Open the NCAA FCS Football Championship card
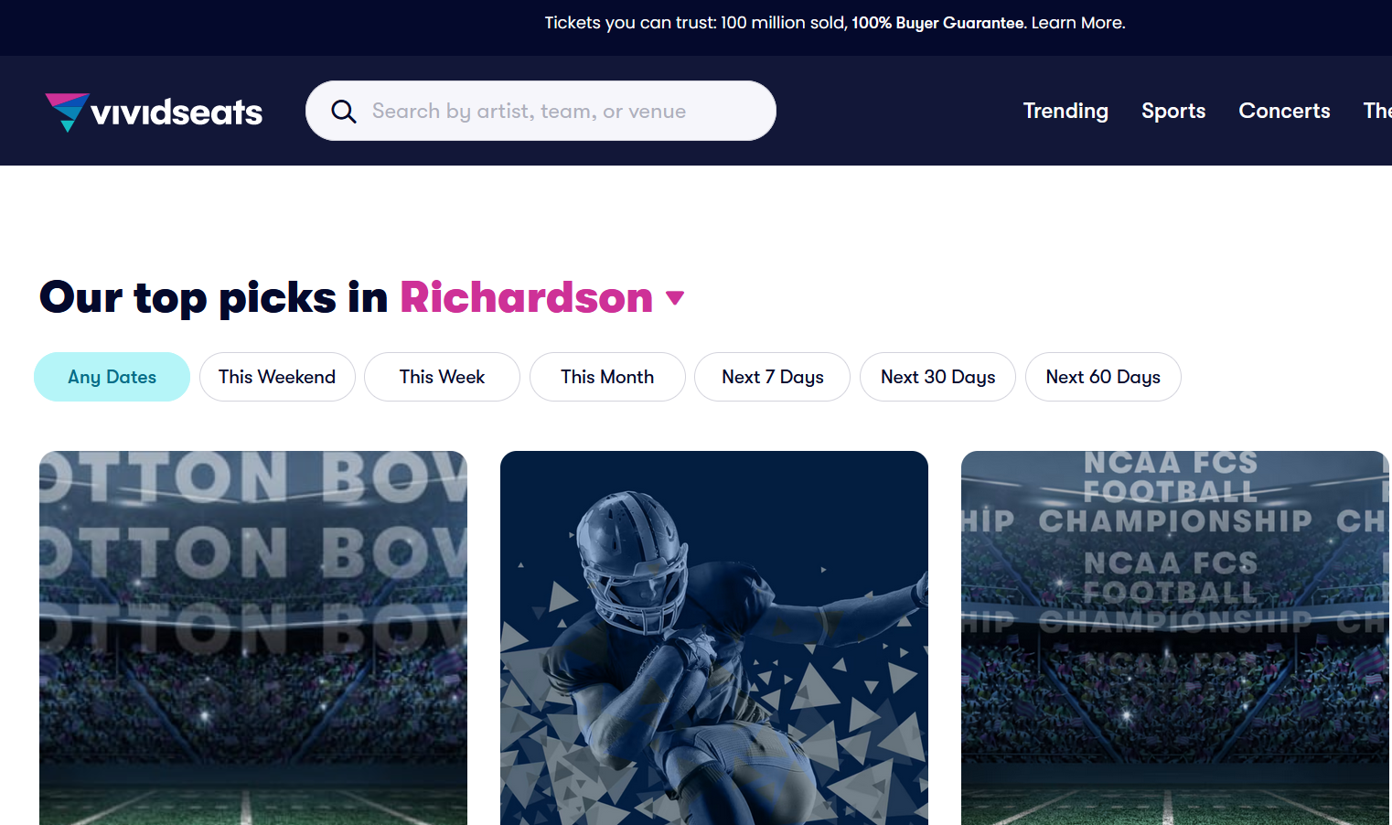Viewport: 1392px width, 825px height. (x=1175, y=637)
